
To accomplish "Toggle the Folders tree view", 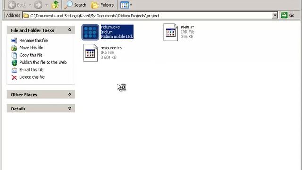I will click(x=102, y=5).
